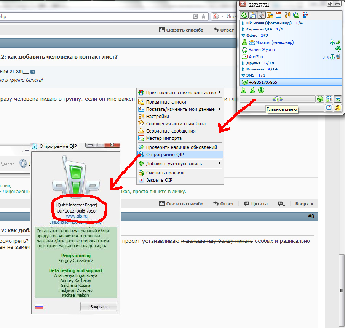This screenshot has width=345, height=328.
Task: Toggle the show online contacts button
Action: (x=244, y=15)
